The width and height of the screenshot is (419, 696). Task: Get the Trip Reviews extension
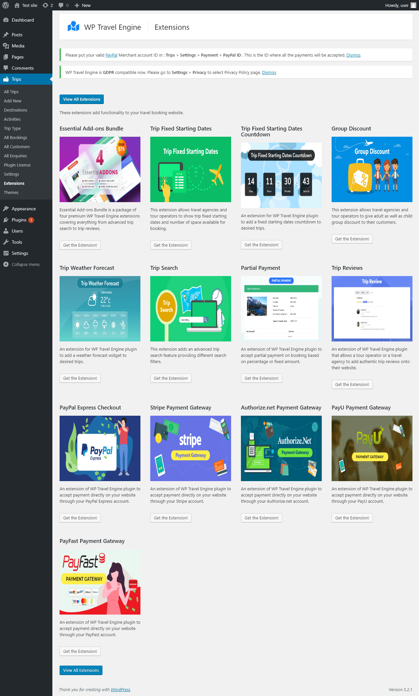click(x=352, y=384)
